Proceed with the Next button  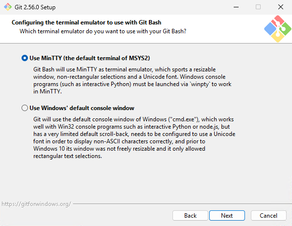(227, 216)
